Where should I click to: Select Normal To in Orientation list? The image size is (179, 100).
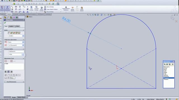(167, 67)
